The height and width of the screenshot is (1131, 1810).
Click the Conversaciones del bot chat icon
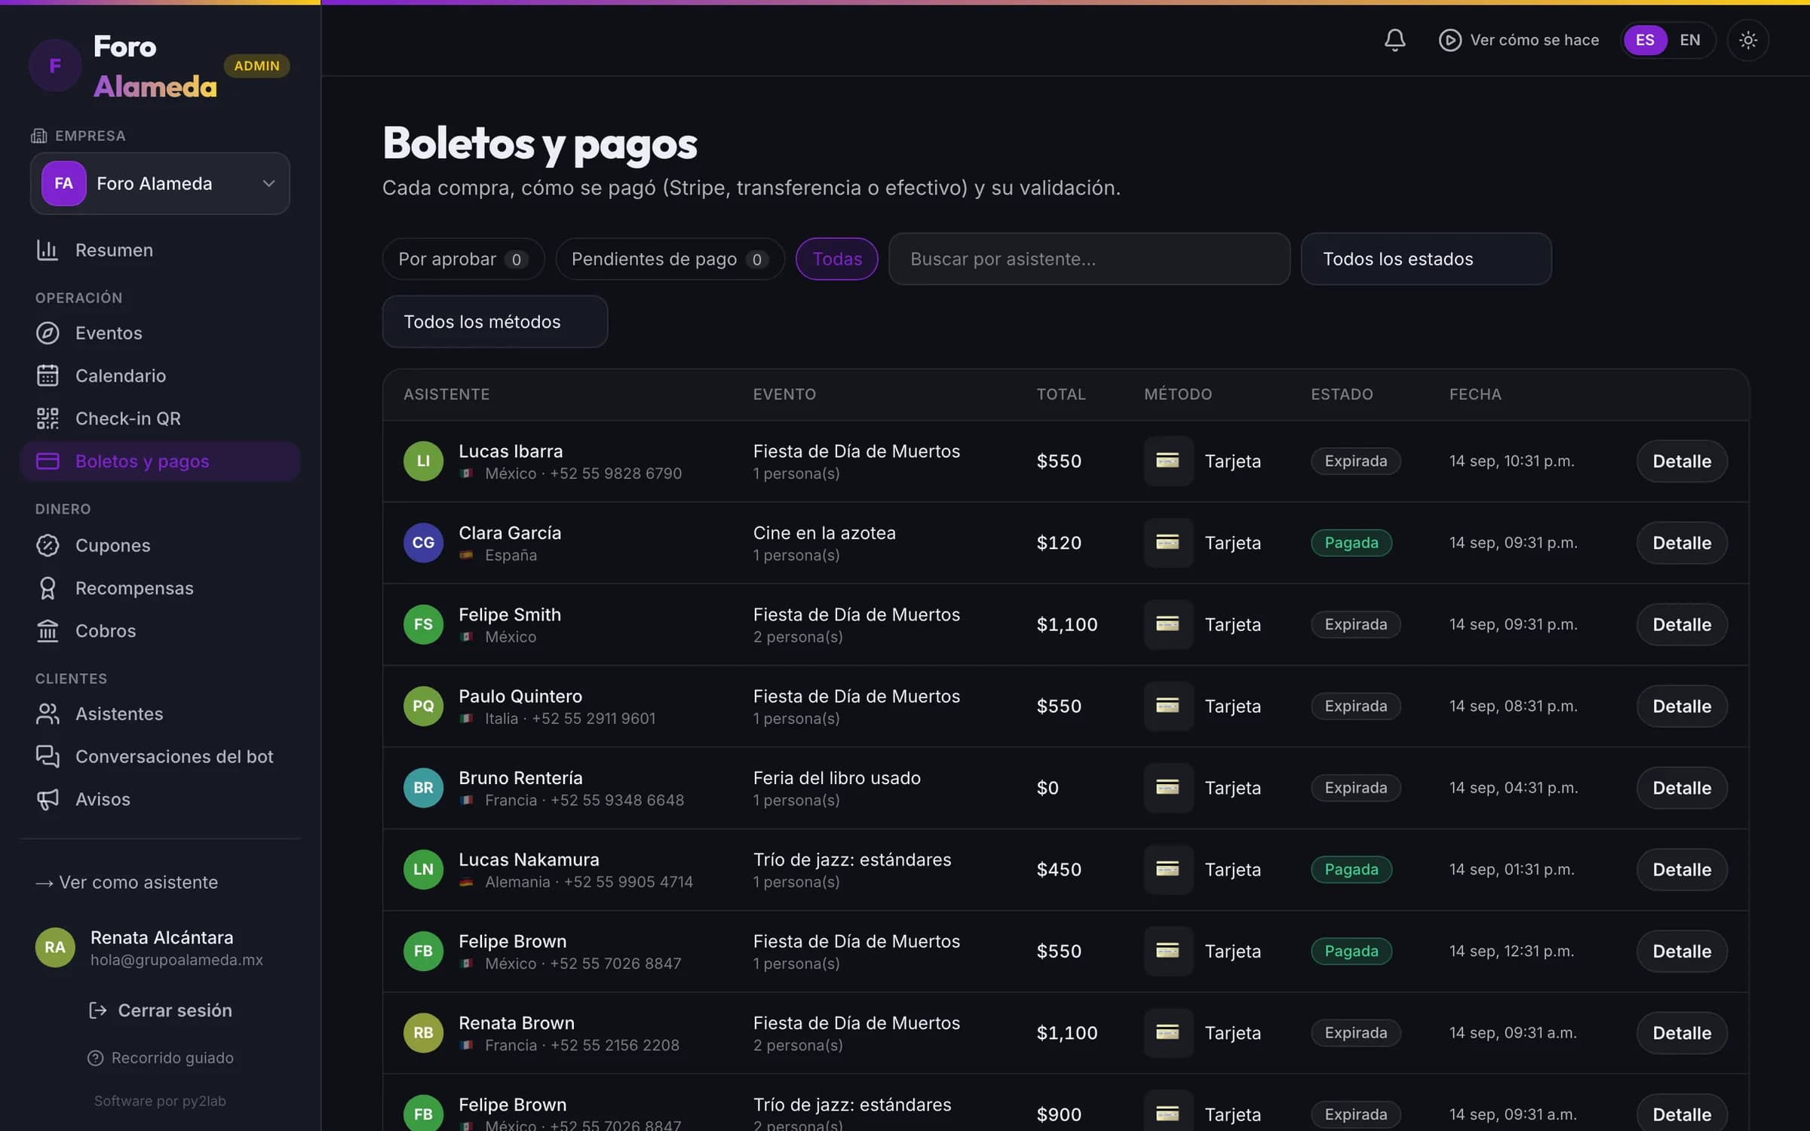coord(48,756)
